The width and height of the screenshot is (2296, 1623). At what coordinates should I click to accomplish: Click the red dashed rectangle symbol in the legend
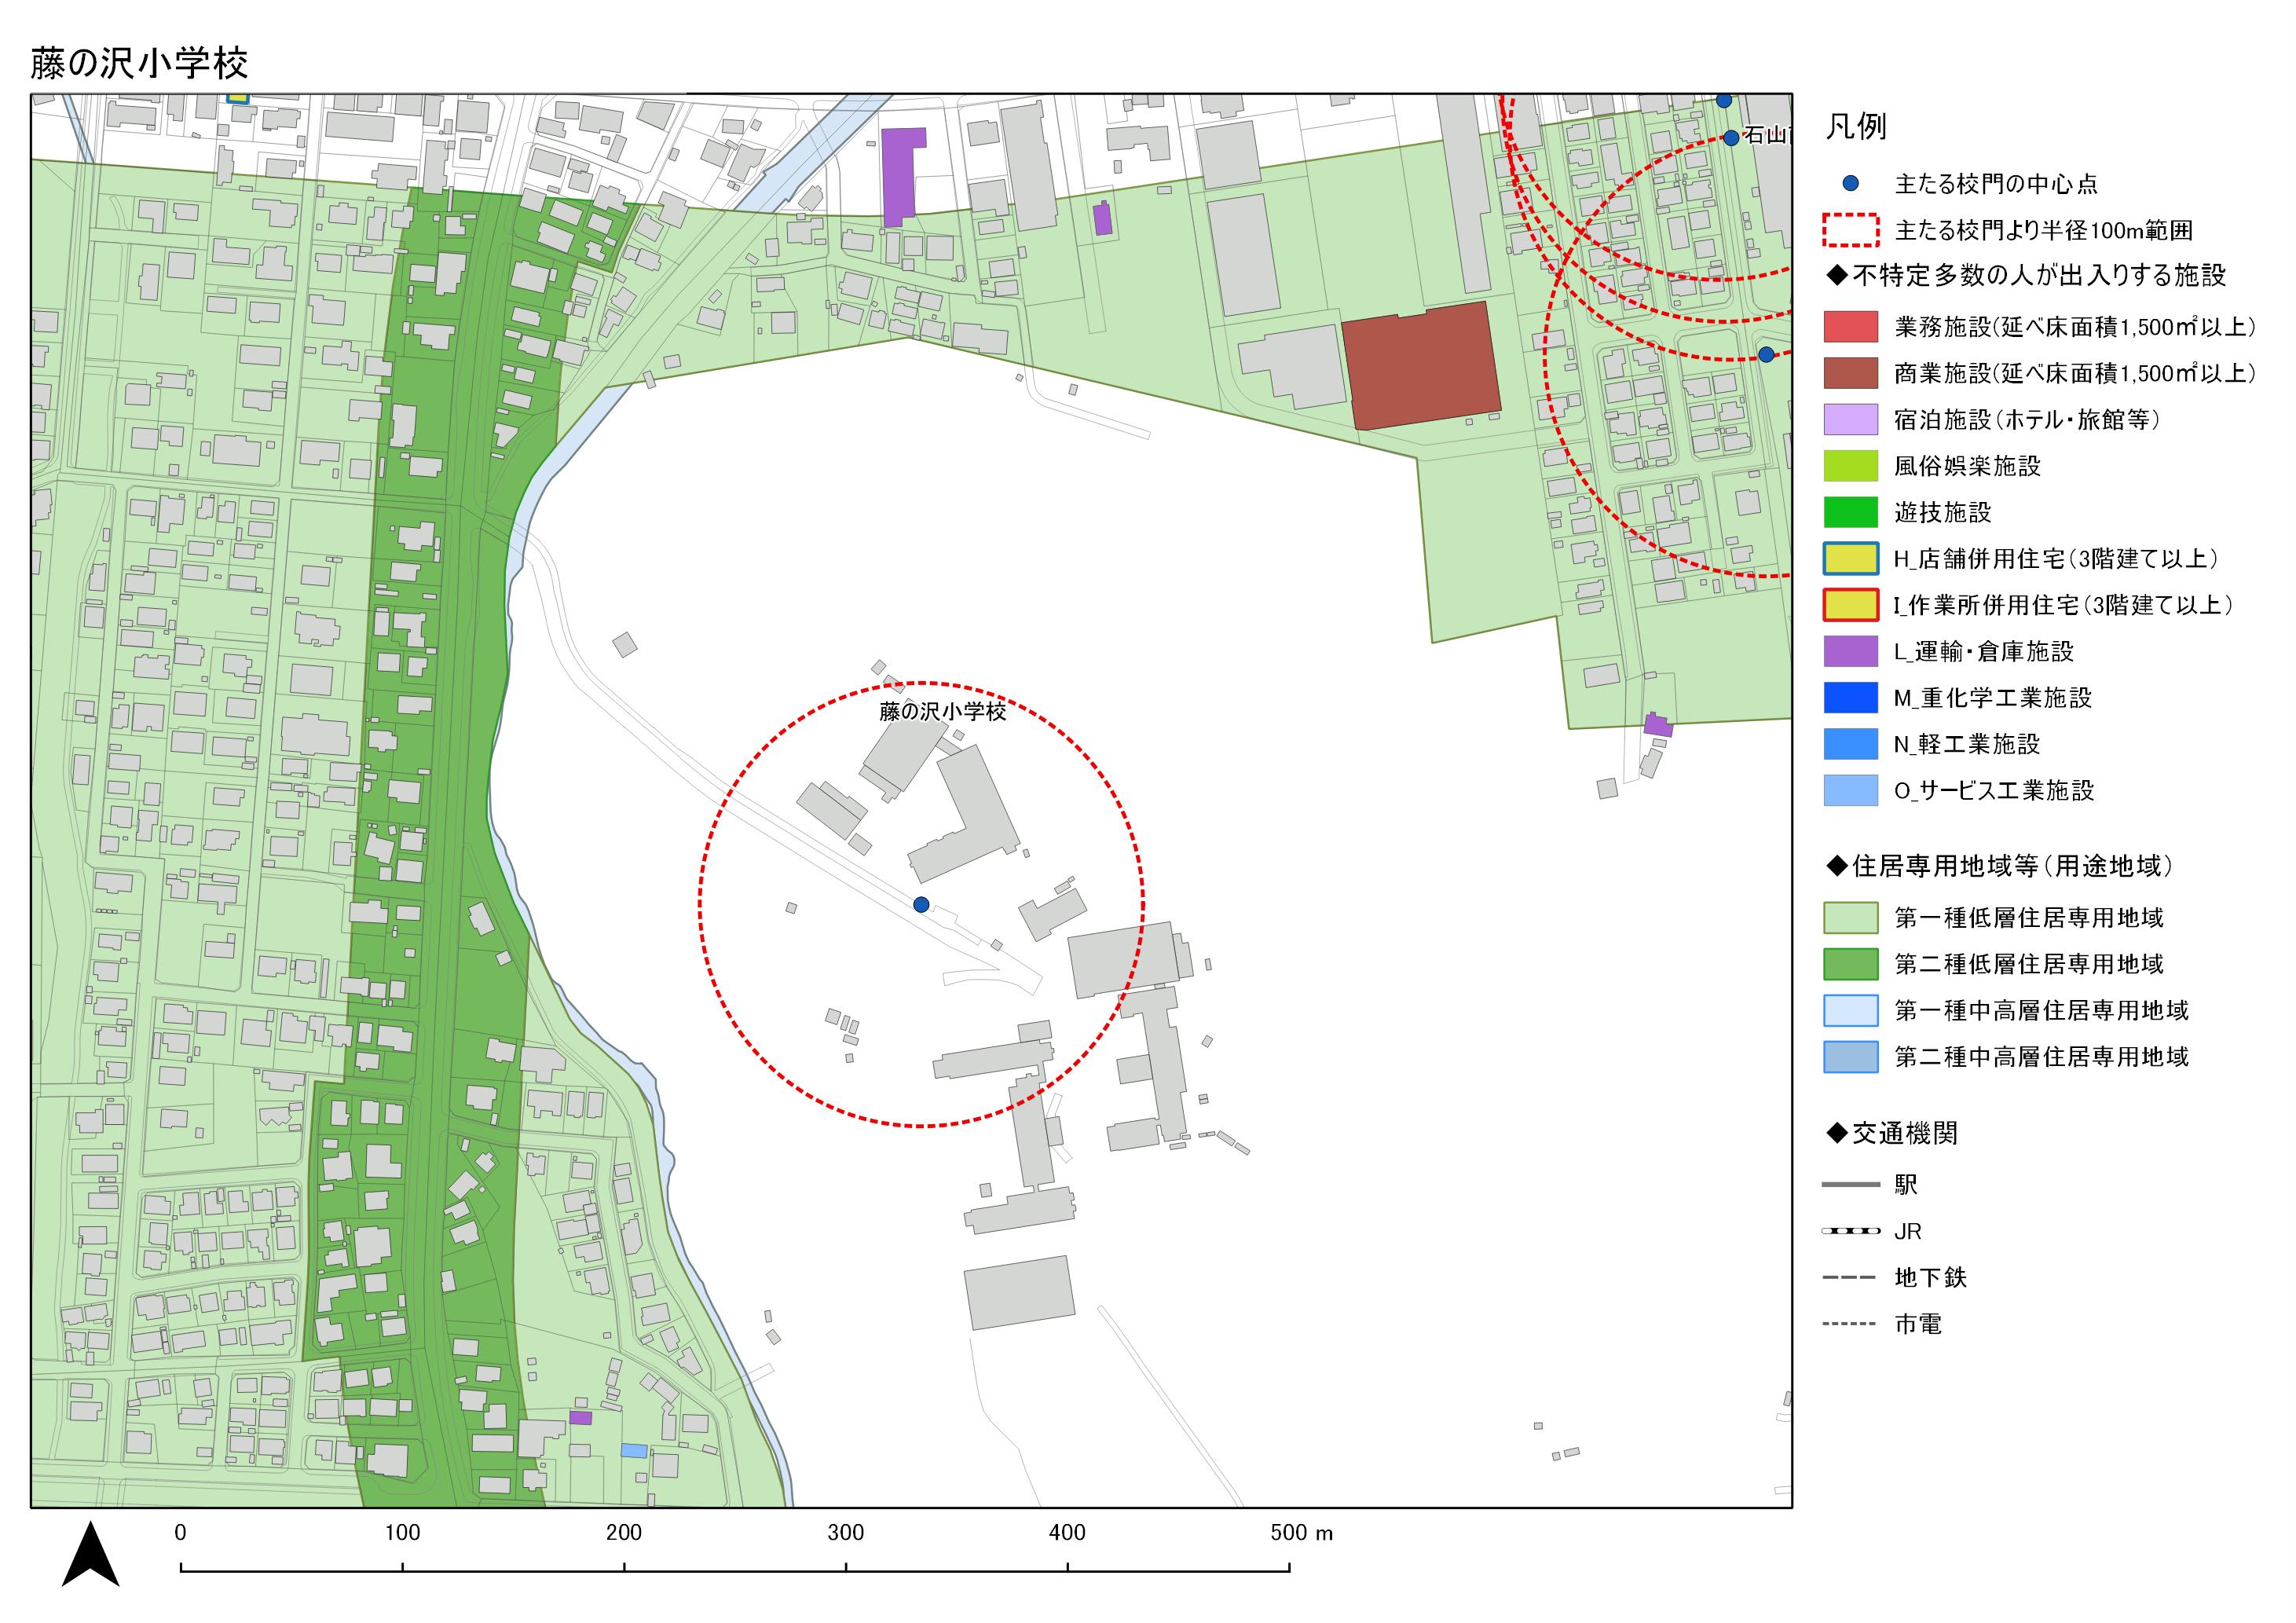(x=1851, y=230)
